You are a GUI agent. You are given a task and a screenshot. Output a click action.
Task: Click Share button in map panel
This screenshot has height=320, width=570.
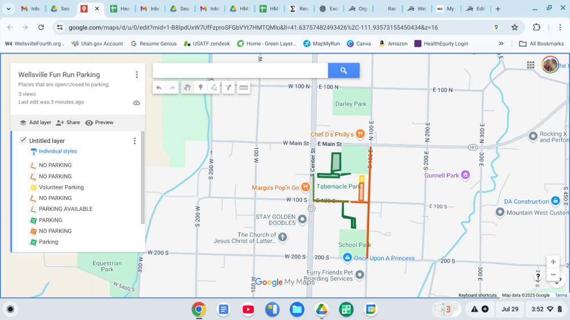pyautogui.click(x=68, y=122)
